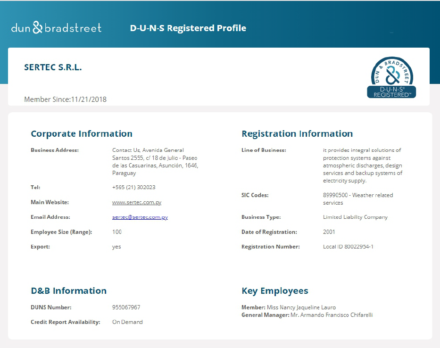Click the Business Address label
Image resolution: width=440 pixels, height=348 pixels.
55,150
